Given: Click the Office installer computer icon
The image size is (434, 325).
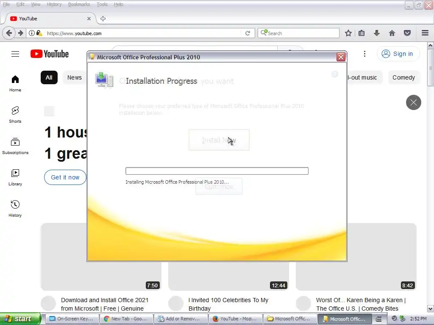Looking at the screenshot, I should (x=104, y=80).
